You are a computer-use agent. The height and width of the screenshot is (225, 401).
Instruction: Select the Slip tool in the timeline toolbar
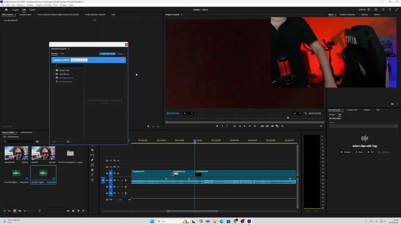(92, 155)
